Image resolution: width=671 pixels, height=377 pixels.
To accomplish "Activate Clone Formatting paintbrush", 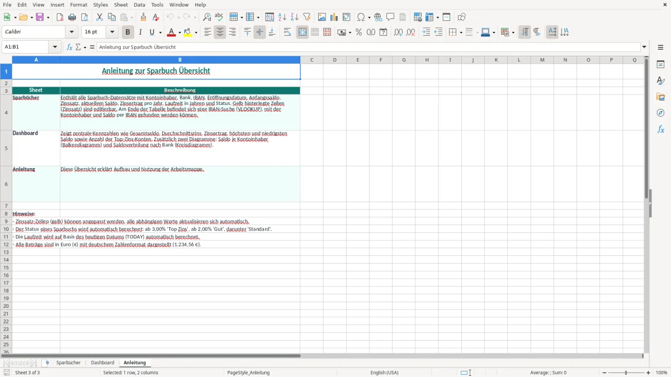I will coord(144,17).
